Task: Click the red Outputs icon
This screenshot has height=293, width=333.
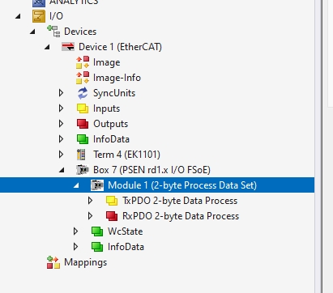Action: tap(83, 124)
